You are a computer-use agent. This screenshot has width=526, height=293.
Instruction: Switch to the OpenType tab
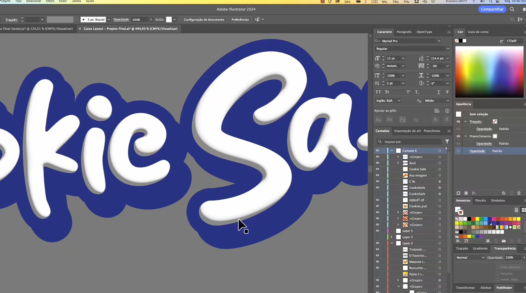[x=424, y=32]
